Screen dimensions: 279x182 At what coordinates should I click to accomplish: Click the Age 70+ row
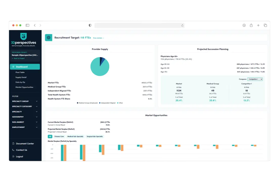tap(213, 72)
